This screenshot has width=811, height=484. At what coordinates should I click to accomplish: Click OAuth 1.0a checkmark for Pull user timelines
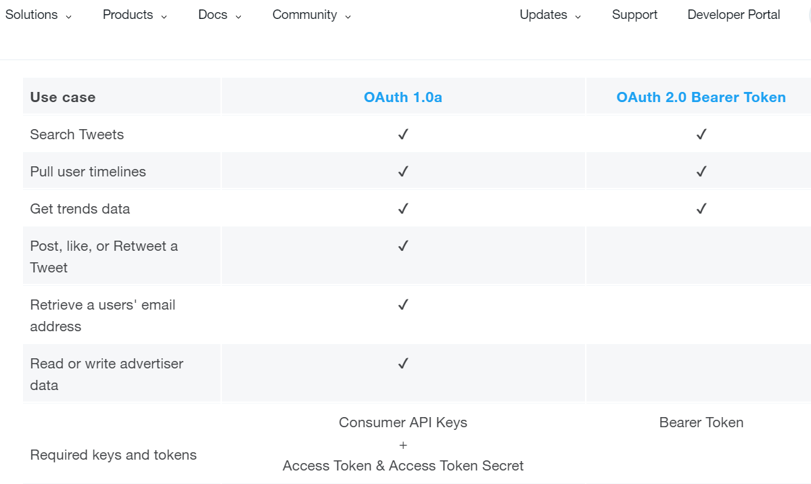403,172
